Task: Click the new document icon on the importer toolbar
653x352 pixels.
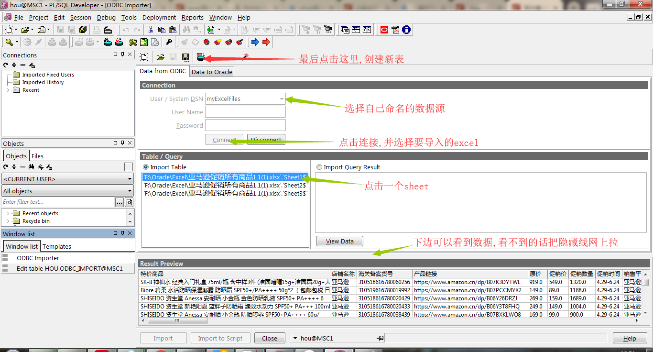Action: pos(144,57)
